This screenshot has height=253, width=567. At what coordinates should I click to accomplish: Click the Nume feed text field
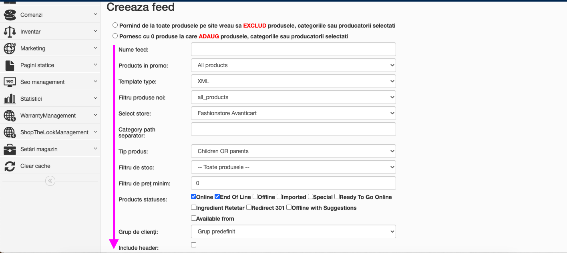click(294, 49)
